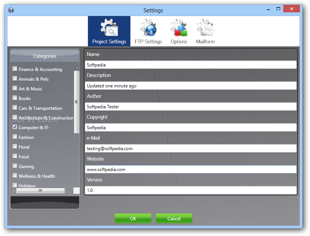Switch to the FTP Settings tab
The image size is (310, 236).
pos(148,31)
